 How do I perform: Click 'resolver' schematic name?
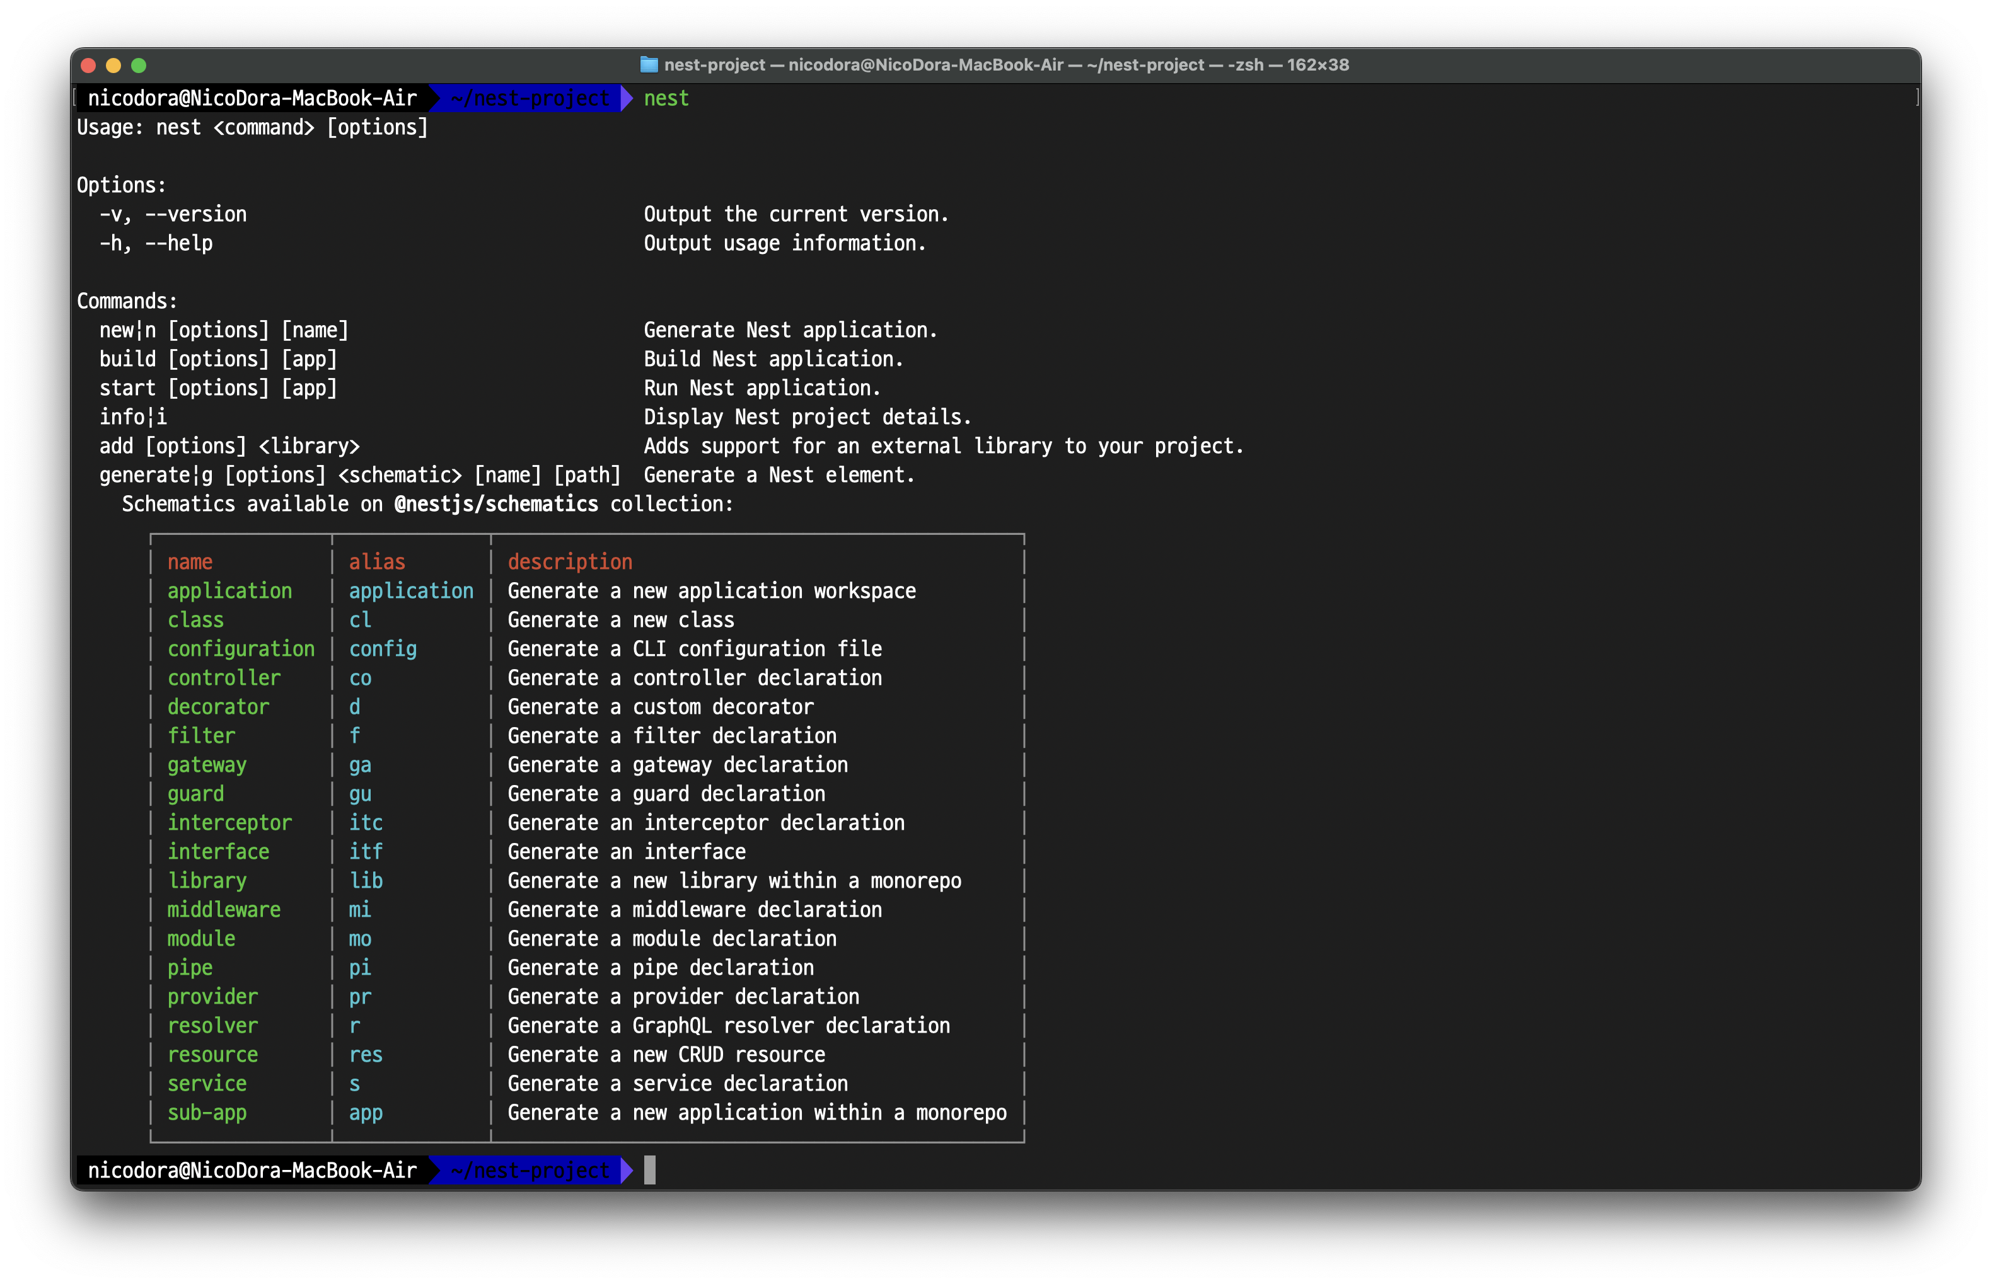[x=212, y=1026]
